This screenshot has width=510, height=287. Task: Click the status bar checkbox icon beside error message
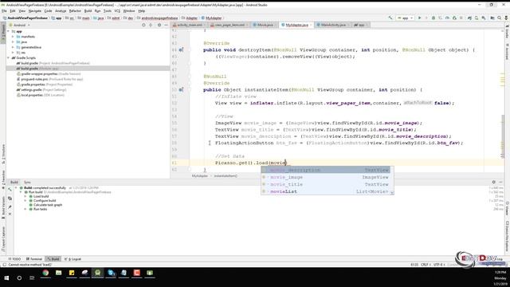(5, 265)
